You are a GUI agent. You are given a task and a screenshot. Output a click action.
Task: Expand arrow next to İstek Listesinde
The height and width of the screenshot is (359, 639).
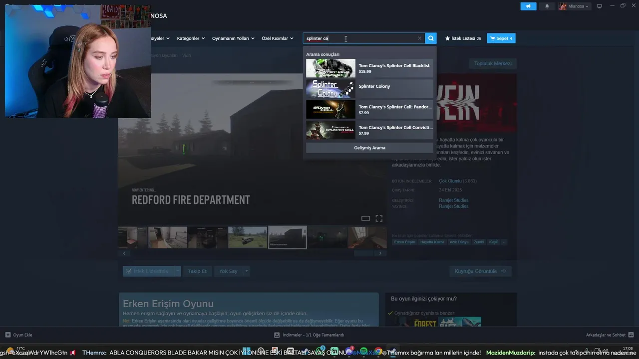point(177,271)
